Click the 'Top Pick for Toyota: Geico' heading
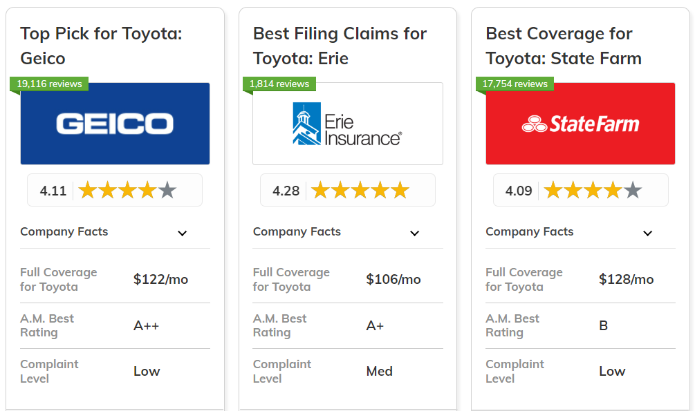This screenshot has height=411, width=695. click(x=101, y=46)
